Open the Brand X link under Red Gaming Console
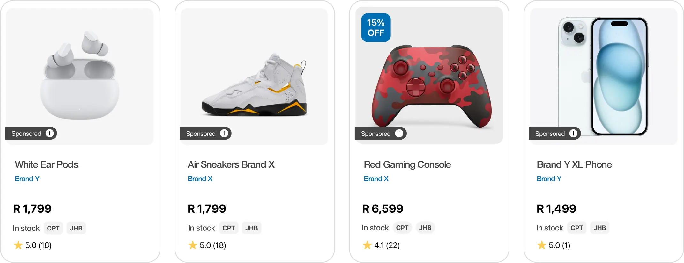 point(376,179)
